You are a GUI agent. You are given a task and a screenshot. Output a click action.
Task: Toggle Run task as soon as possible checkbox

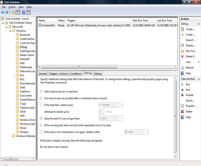41,98
